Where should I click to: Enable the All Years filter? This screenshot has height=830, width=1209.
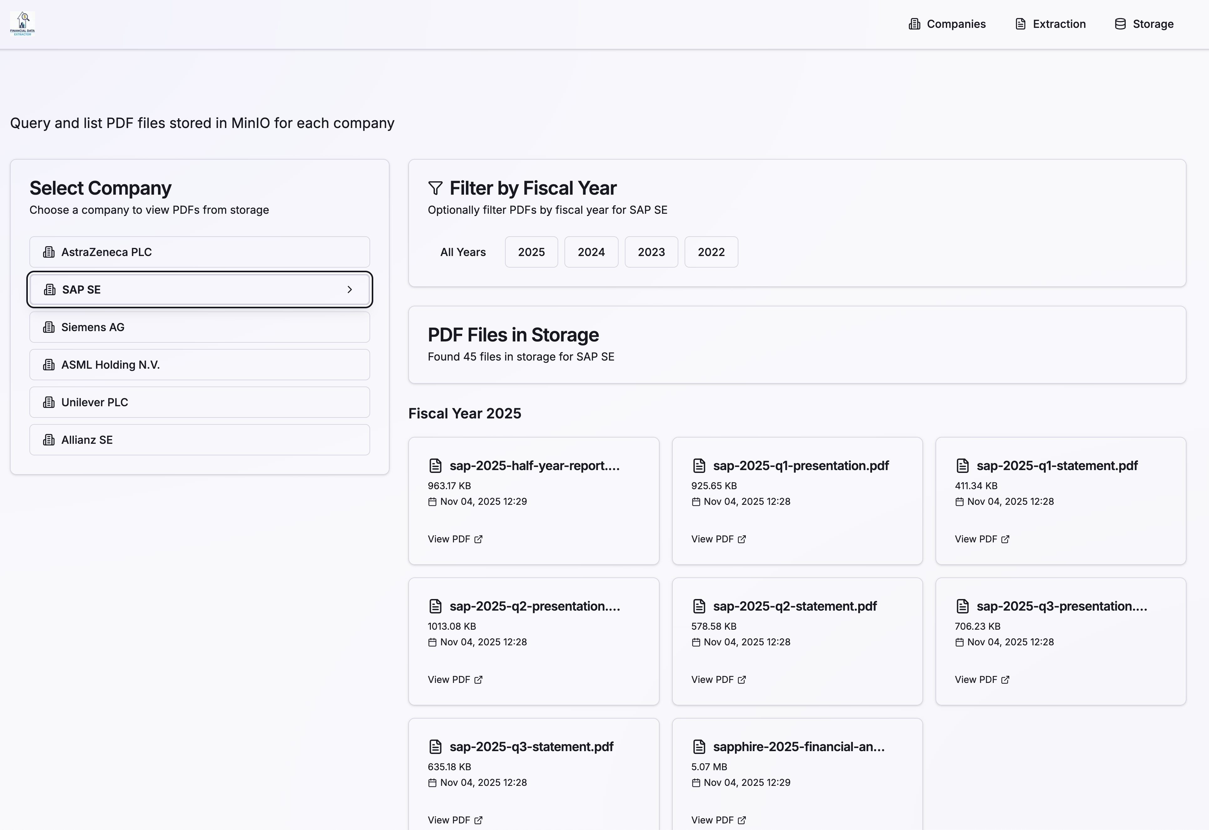point(462,252)
